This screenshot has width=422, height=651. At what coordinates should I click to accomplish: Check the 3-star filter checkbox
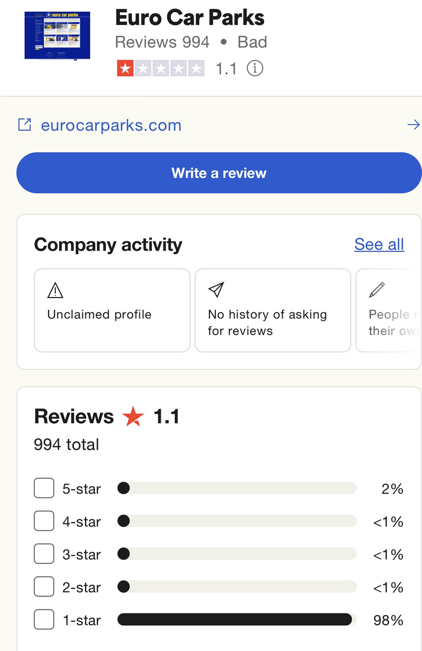[44, 554]
